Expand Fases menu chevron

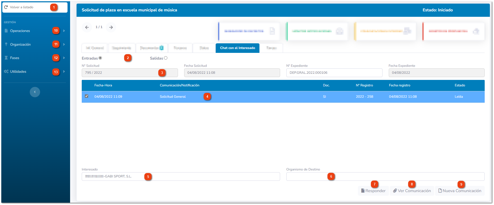(64, 58)
